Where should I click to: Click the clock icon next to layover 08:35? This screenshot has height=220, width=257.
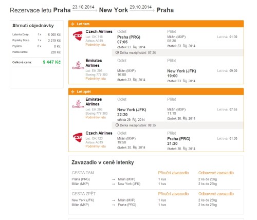(x=117, y=125)
